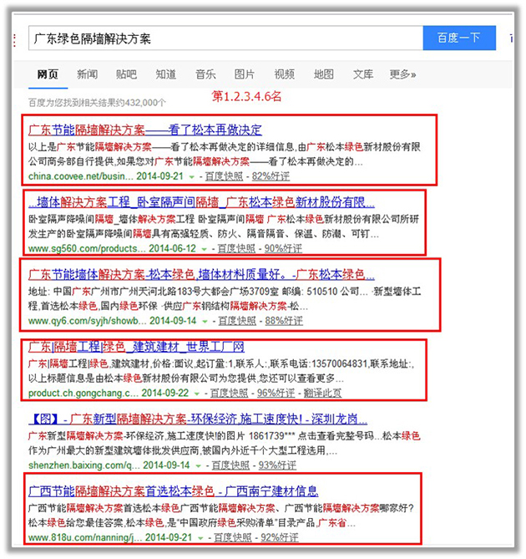Click the text 百度为您找到相关结果约432,000个

pyautogui.click(x=97, y=103)
